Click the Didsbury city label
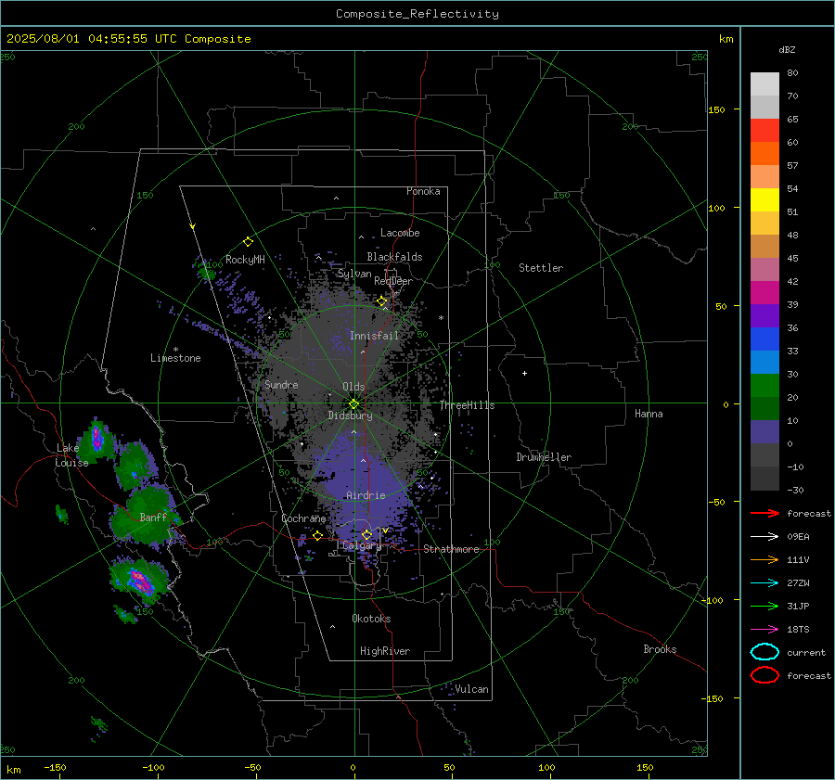The image size is (835, 780). point(350,416)
